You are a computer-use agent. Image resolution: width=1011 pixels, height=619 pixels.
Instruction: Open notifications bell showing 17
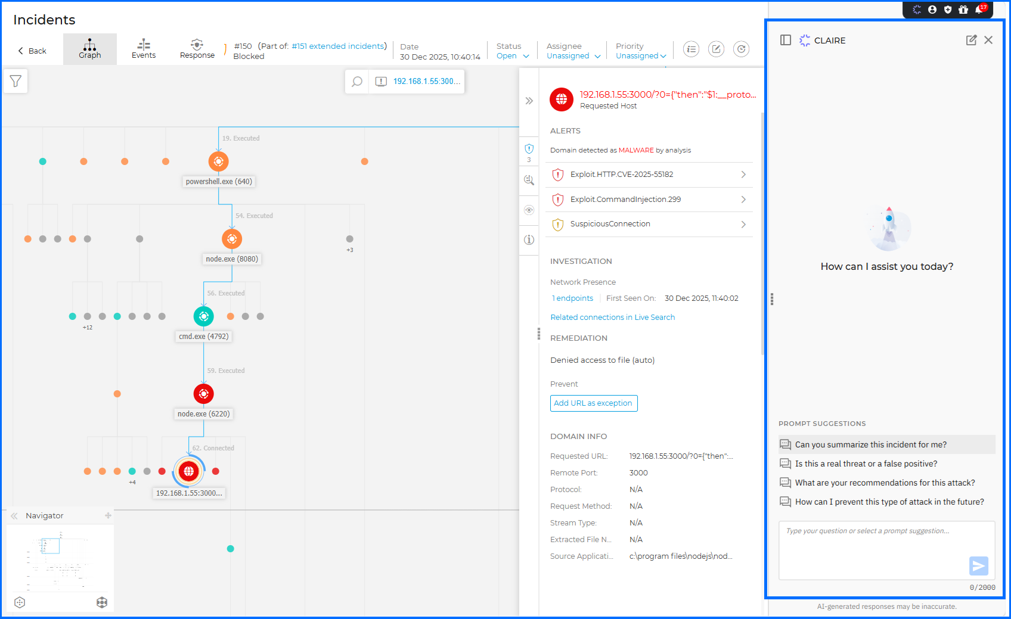(x=980, y=9)
